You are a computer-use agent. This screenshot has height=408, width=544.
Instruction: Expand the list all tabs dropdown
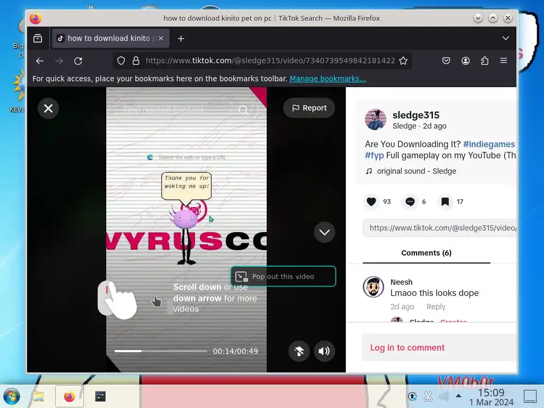point(506,38)
